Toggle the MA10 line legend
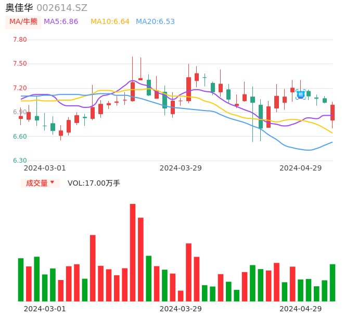The image size is (357, 316). 110,22
